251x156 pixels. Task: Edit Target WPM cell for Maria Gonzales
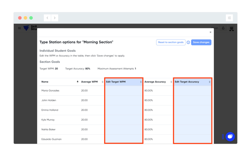(x=124, y=91)
